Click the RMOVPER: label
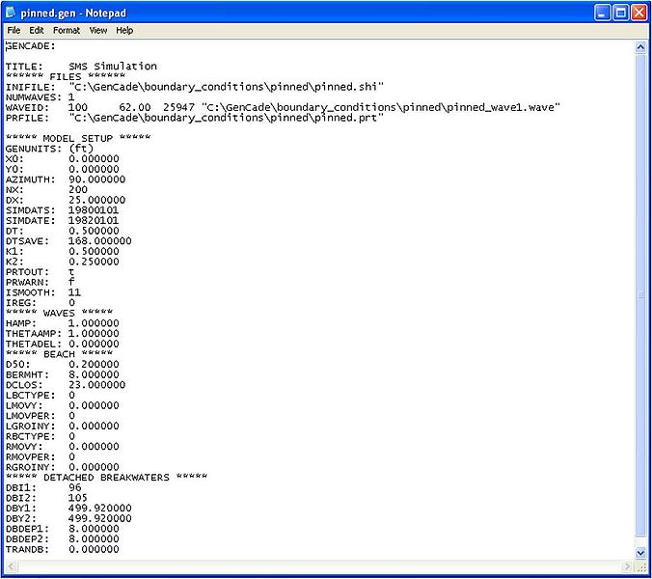This screenshot has height=579, width=652. point(30,456)
